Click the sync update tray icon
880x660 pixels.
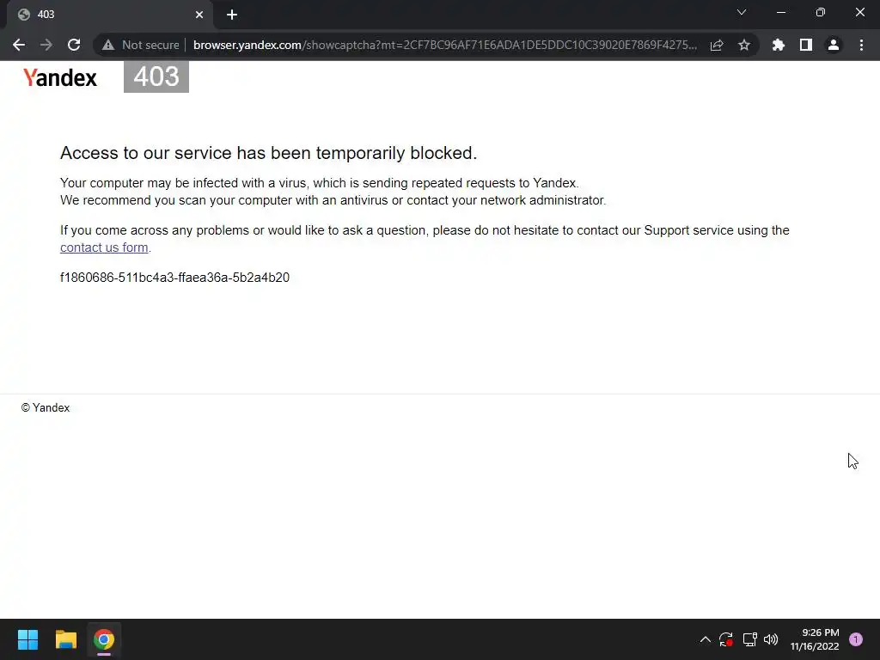point(725,639)
